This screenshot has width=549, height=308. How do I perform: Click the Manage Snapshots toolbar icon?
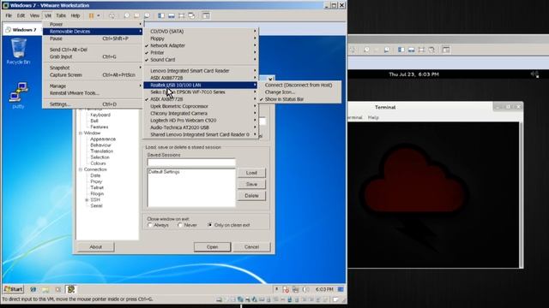[147, 15]
